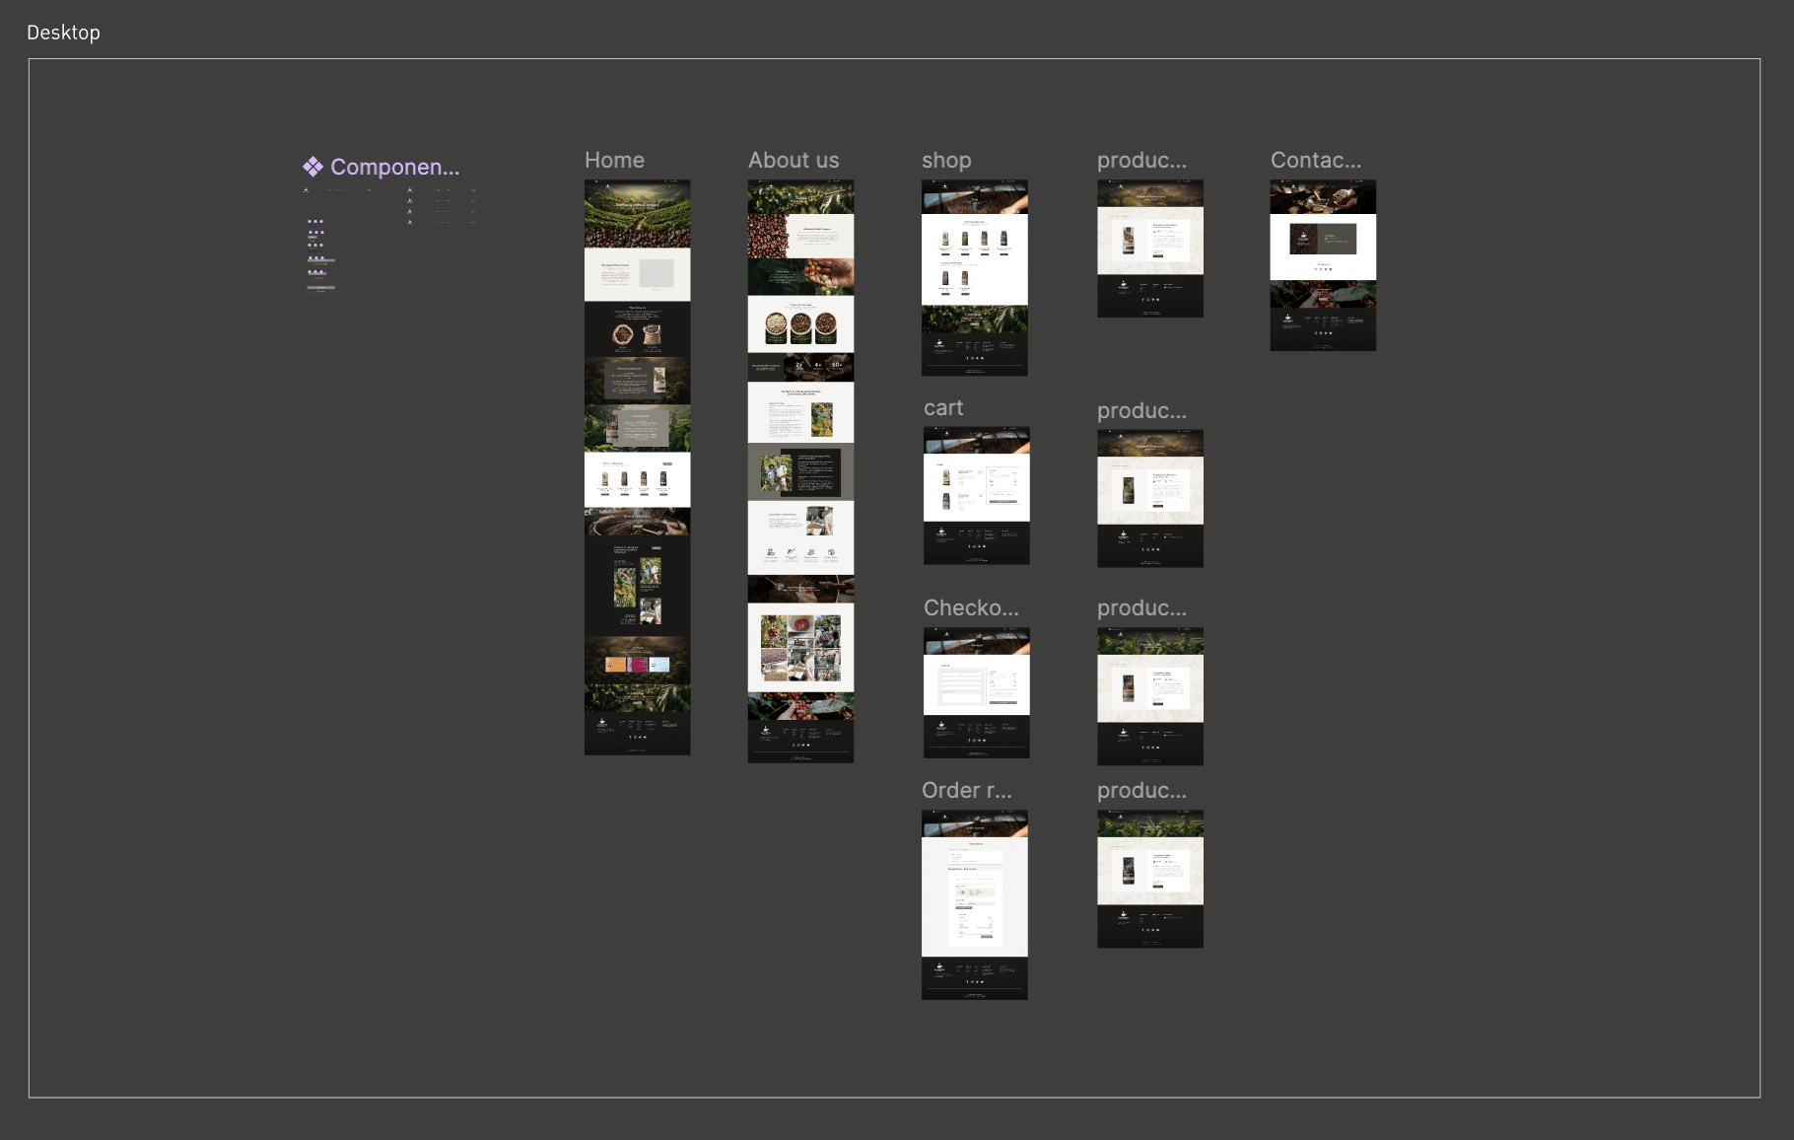Select the product thumbnail beside cart frame
The image size is (1794, 1140).
point(1149,498)
